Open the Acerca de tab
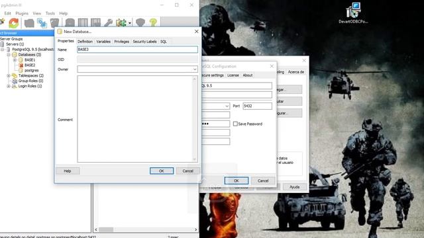This screenshot has width=424, height=238. (296, 72)
